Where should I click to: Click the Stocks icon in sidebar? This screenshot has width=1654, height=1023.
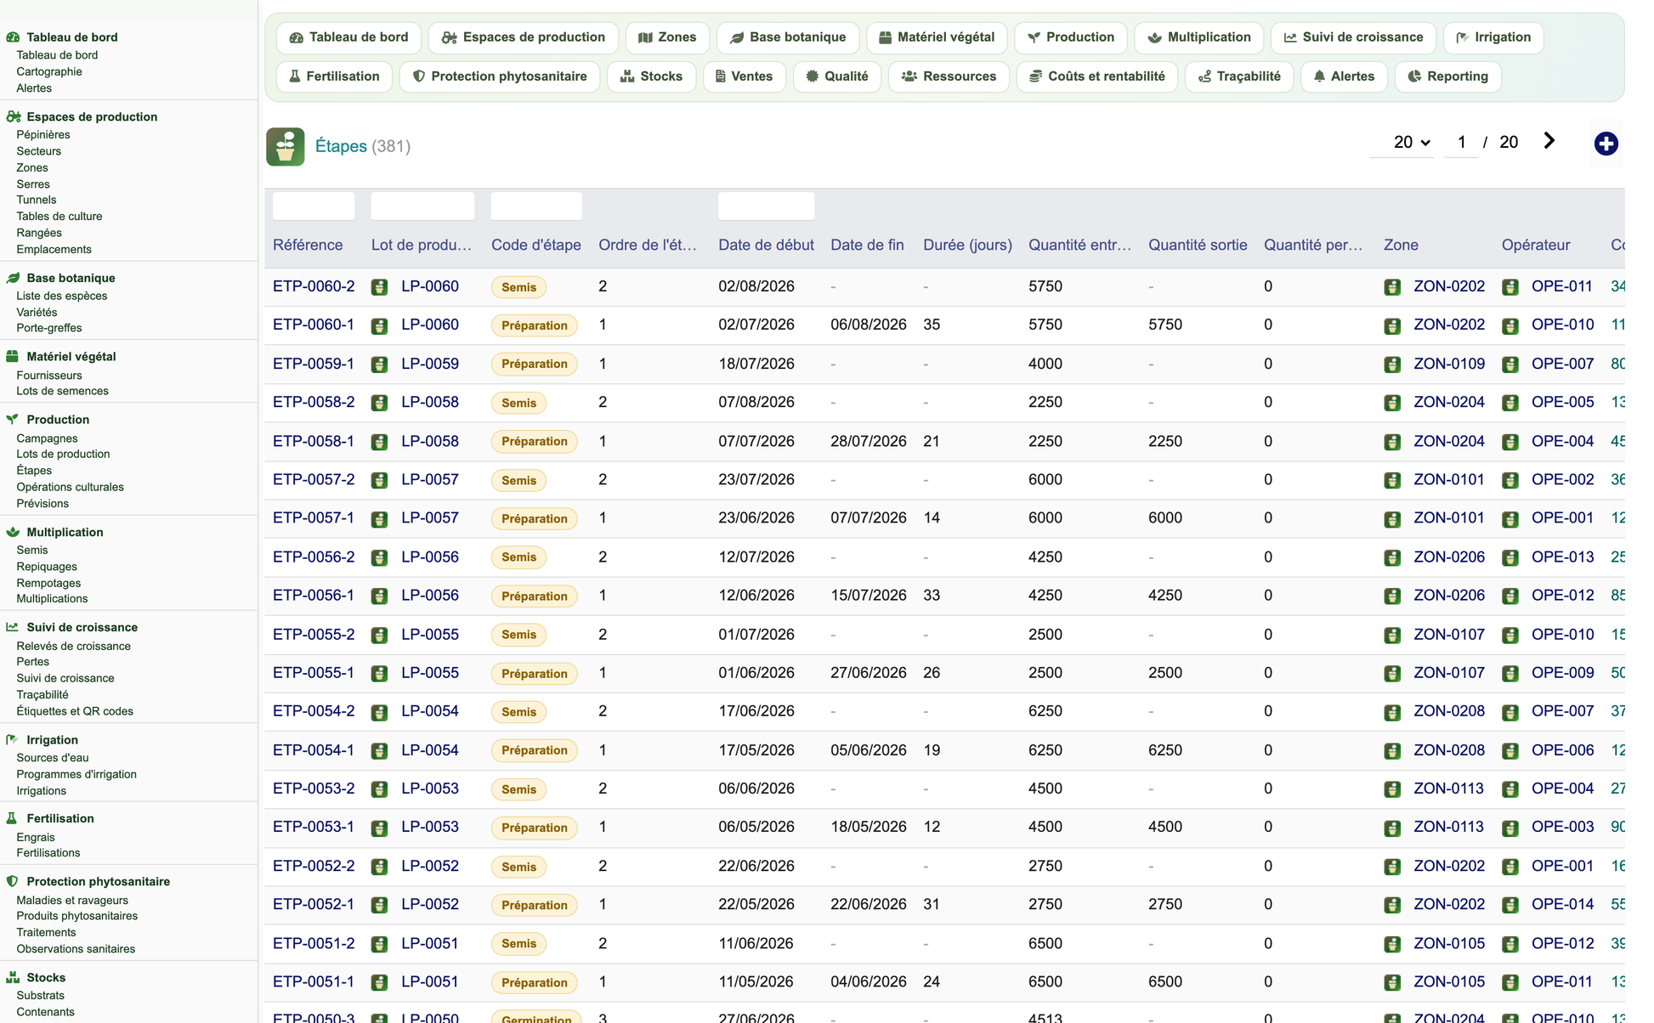12,977
